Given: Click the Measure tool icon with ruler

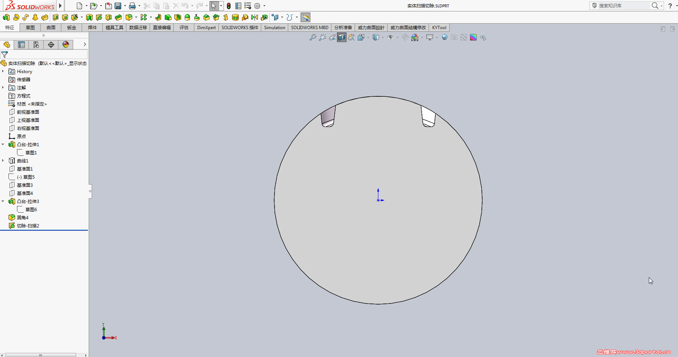Looking at the screenshot, I should (306, 17).
